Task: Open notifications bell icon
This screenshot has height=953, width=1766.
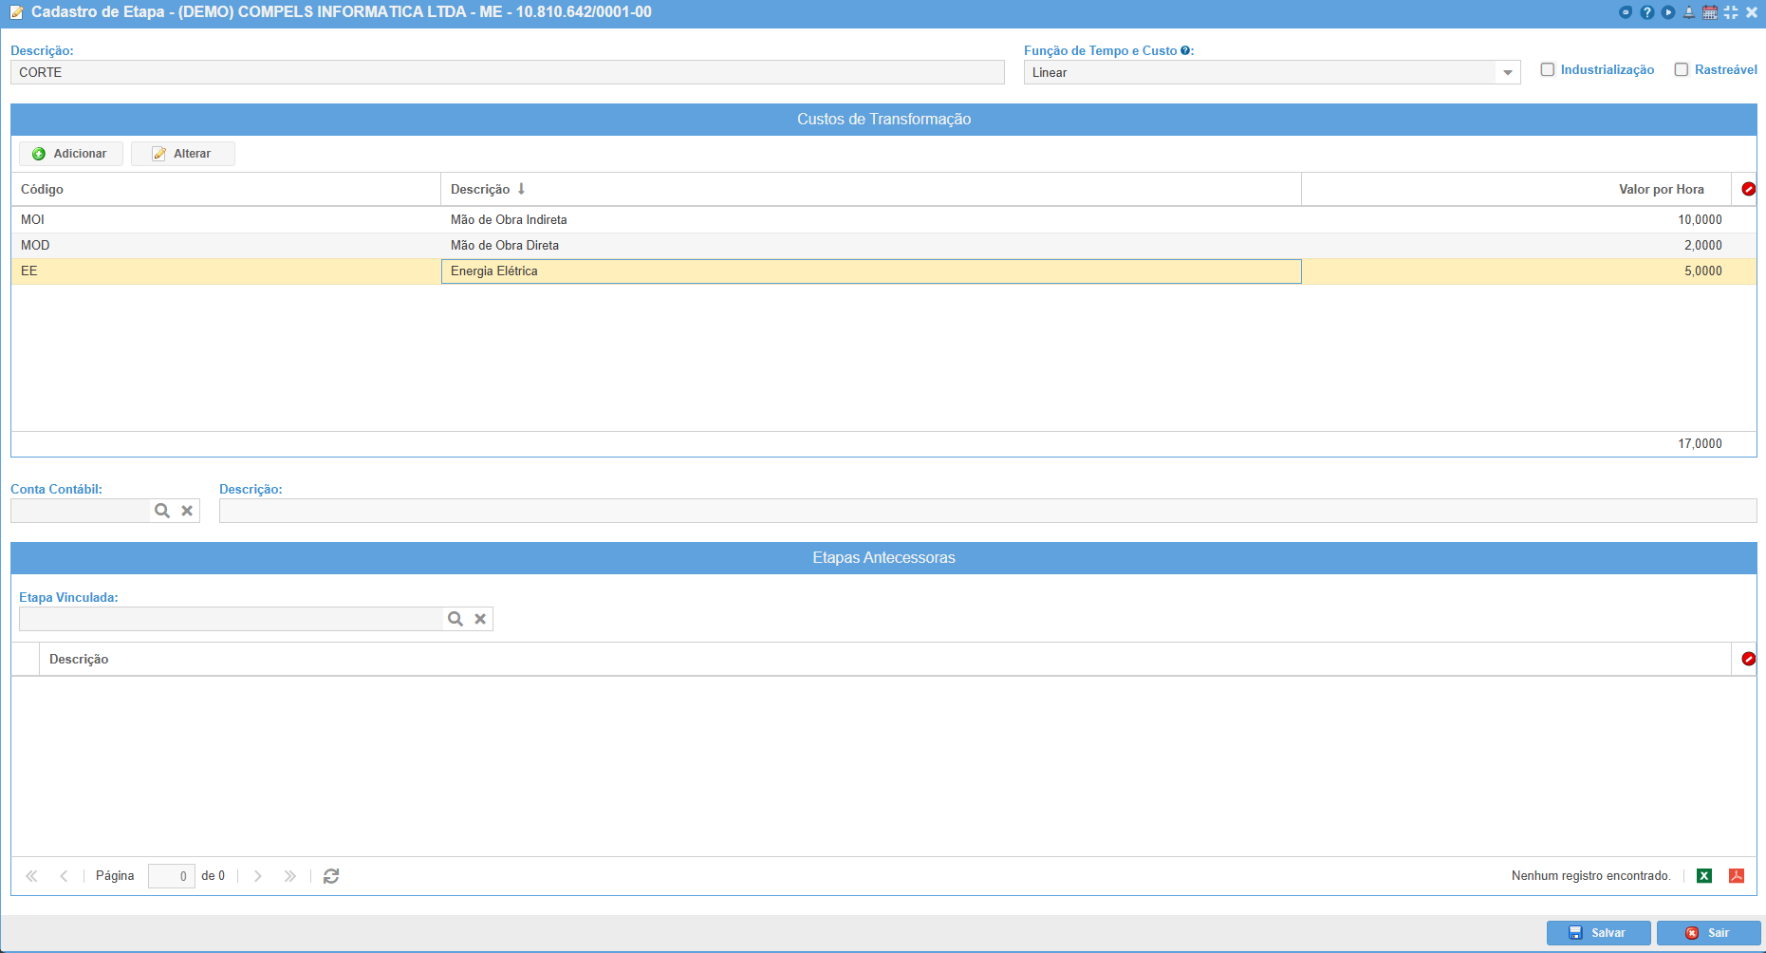Action: click(x=1689, y=12)
